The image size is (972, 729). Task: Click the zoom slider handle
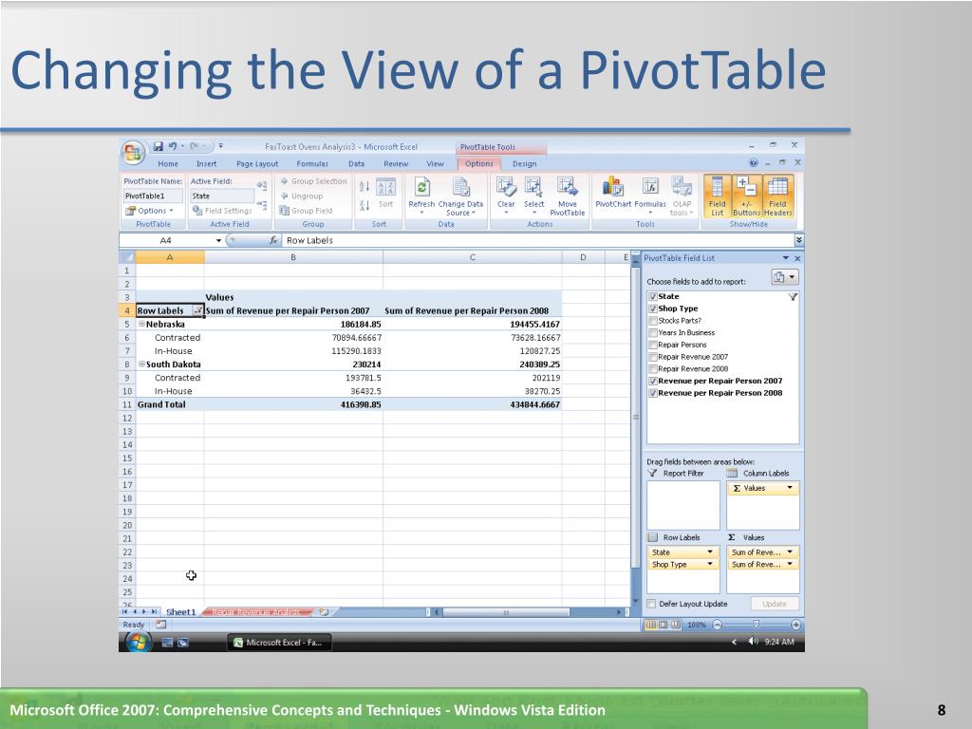click(x=756, y=625)
